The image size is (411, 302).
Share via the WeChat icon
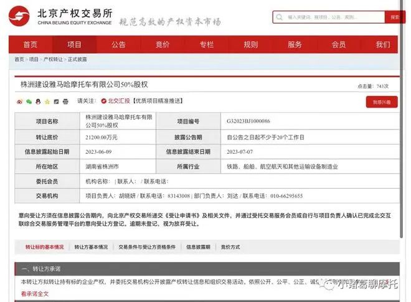(x=29, y=101)
